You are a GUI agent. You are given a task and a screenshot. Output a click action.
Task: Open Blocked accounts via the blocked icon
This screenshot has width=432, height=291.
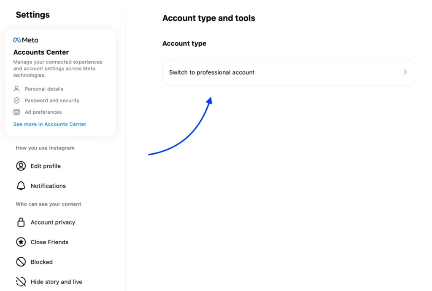[x=21, y=262]
